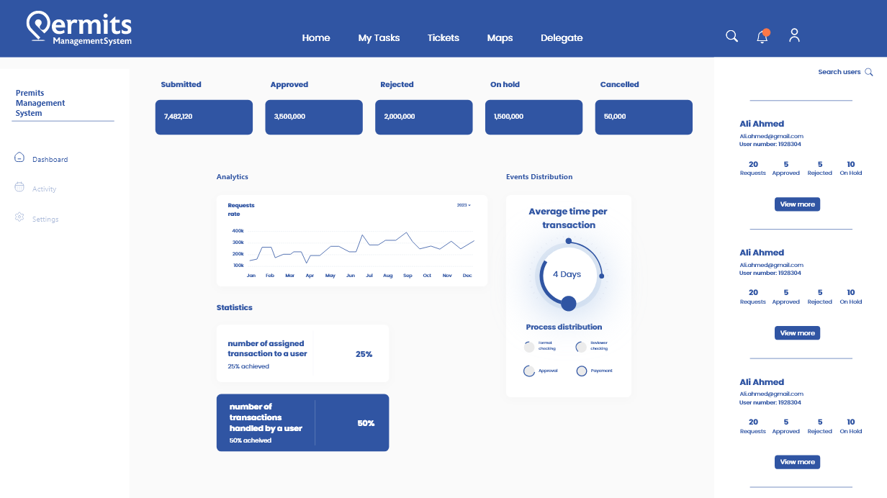Select the Payment process indicator
Image resolution: width=887 pixels, height=498 pixels.
pos(582,371)
